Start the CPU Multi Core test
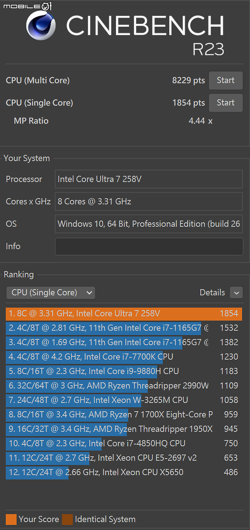 pos(226,81)
